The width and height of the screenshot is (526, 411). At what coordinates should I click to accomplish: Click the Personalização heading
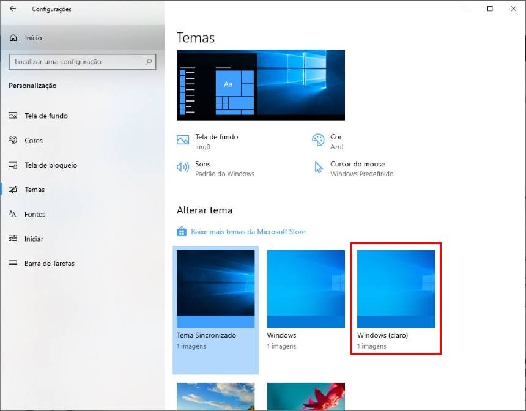click(32, 86)
